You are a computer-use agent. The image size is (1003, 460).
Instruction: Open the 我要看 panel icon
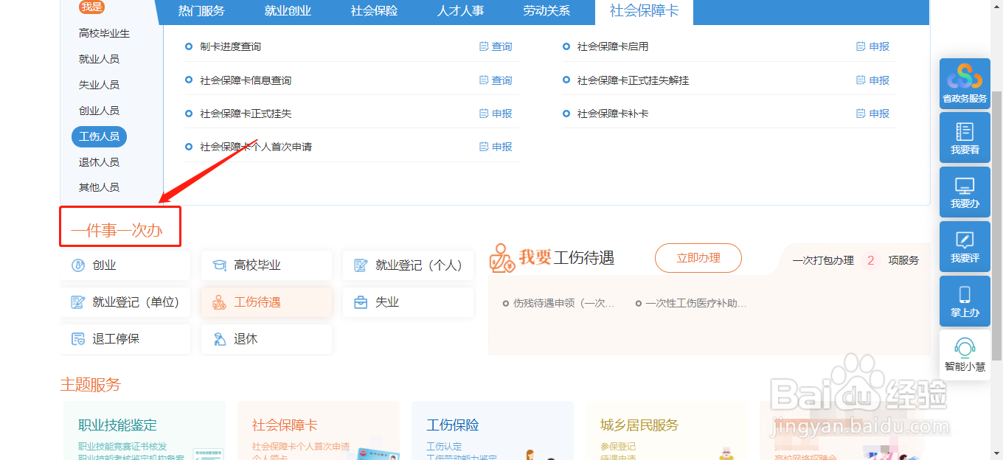coord(964,137)
